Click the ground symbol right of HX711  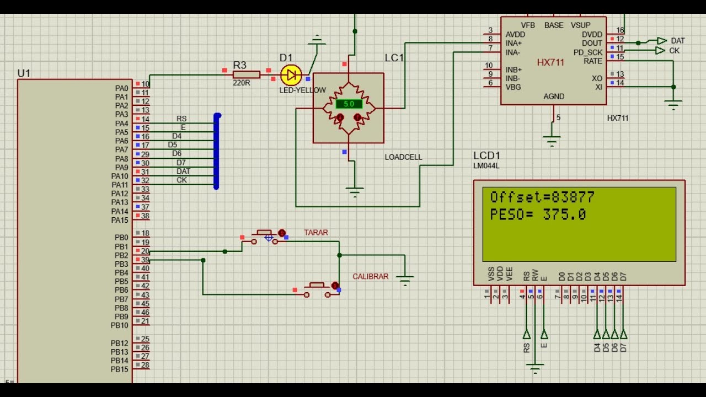(673, 105)
